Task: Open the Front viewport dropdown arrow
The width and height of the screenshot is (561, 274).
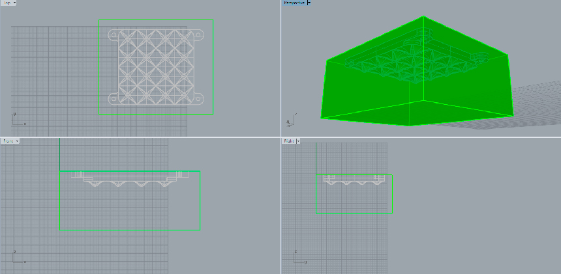Action: point(18,141)
